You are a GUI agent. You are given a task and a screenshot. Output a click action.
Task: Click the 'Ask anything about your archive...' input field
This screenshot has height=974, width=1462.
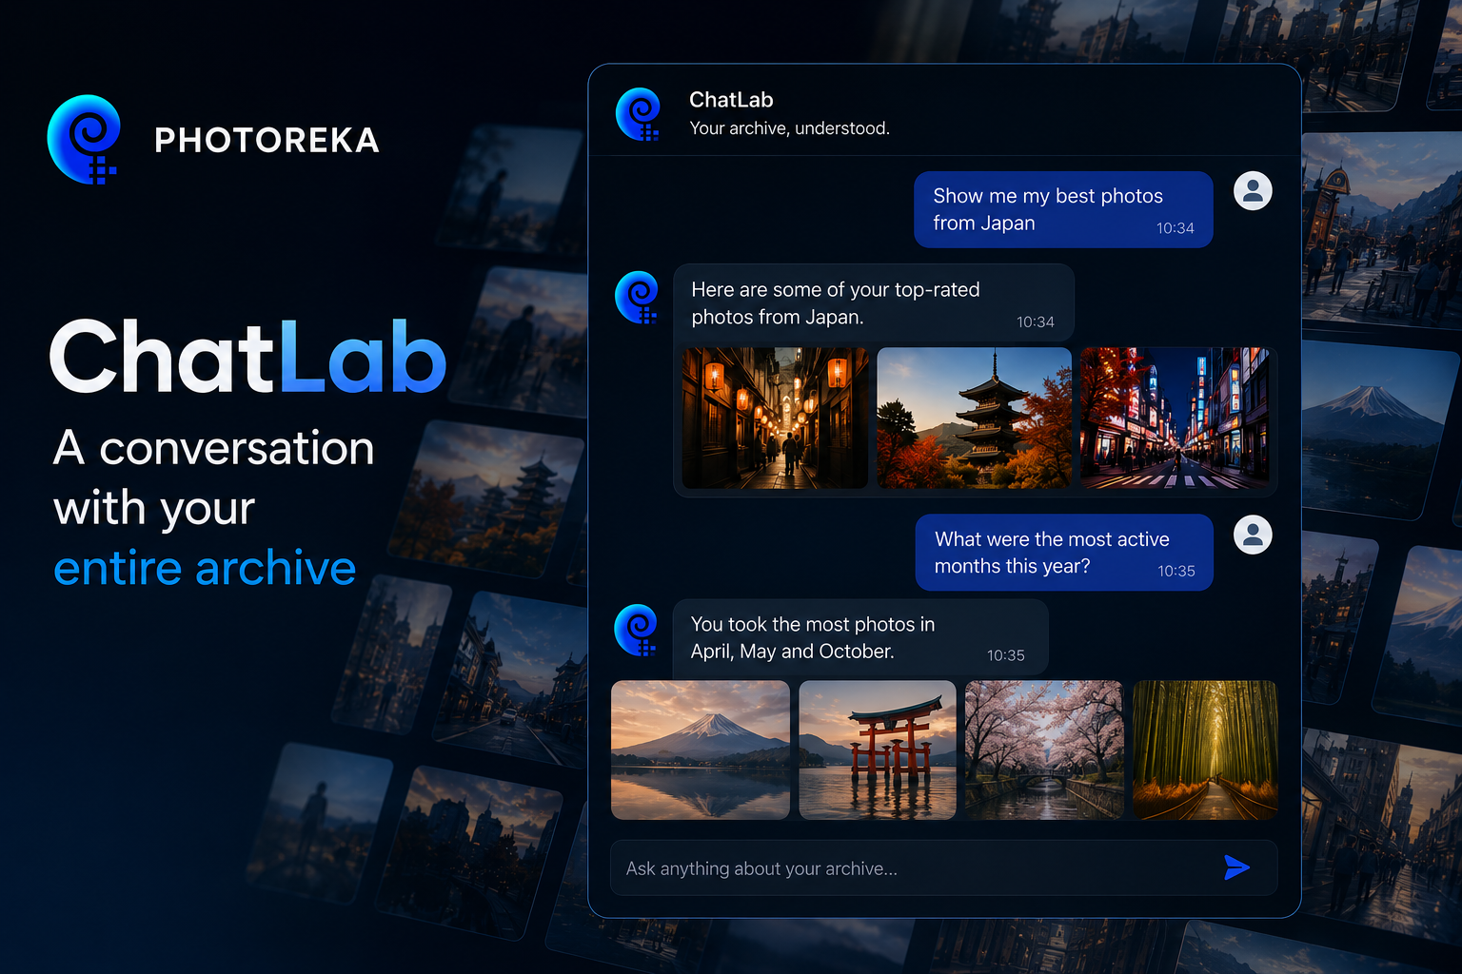click(943, 867)
